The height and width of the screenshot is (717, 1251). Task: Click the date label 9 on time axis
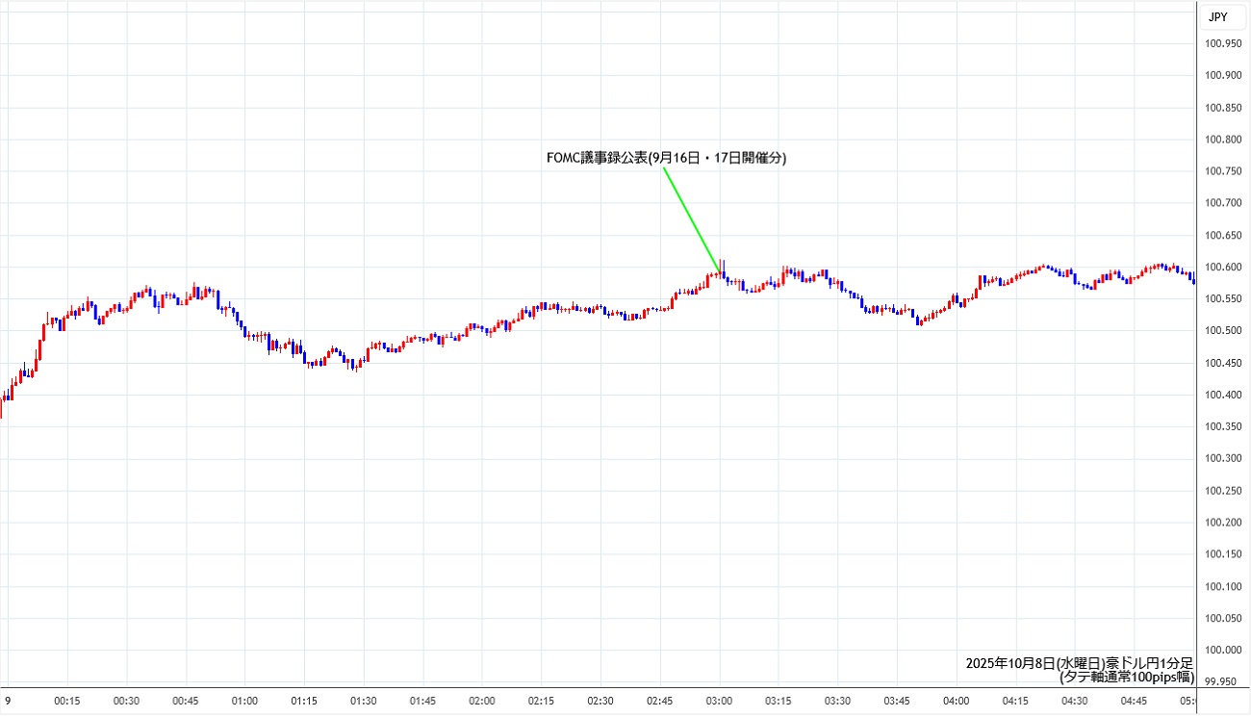(8, 702)
